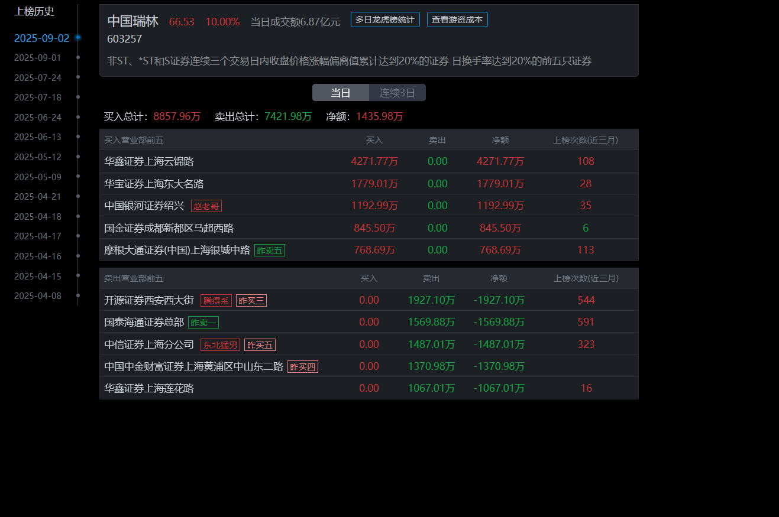Open 摩根大通证券(中国)上海银城中路 brokerage row
The image size is (779, 517).
[x=369, y=250]
